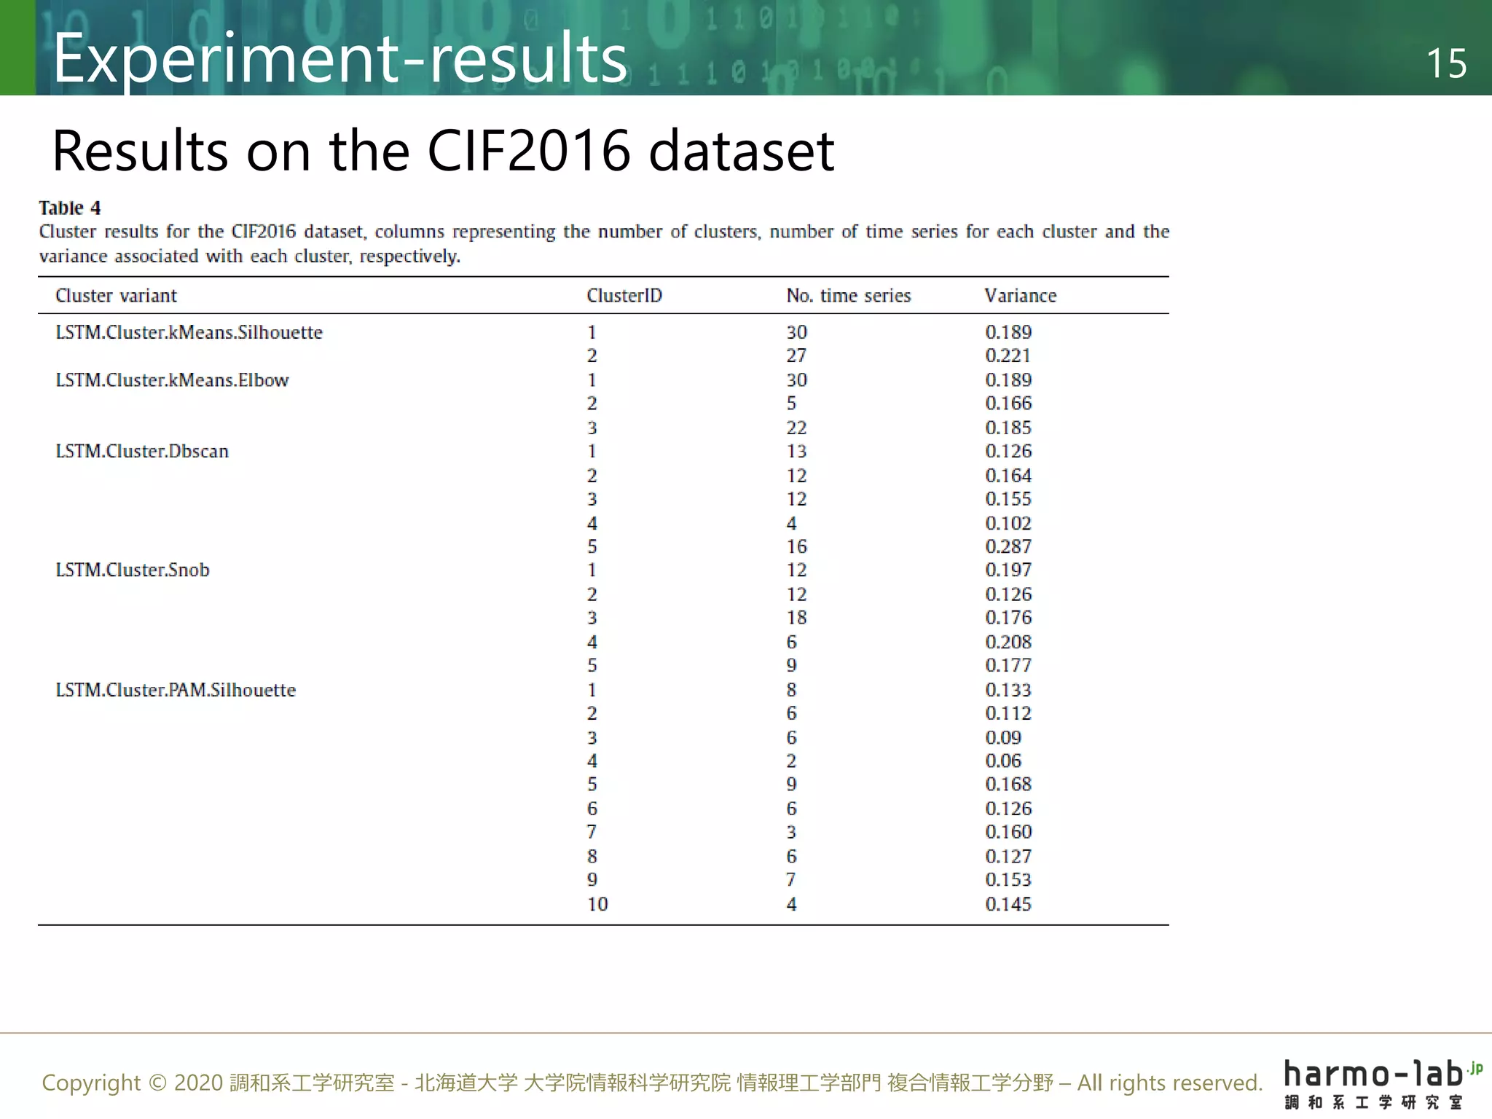Click the 'ClusterID' column header
1492x1119 pixels.
[624, 295]
